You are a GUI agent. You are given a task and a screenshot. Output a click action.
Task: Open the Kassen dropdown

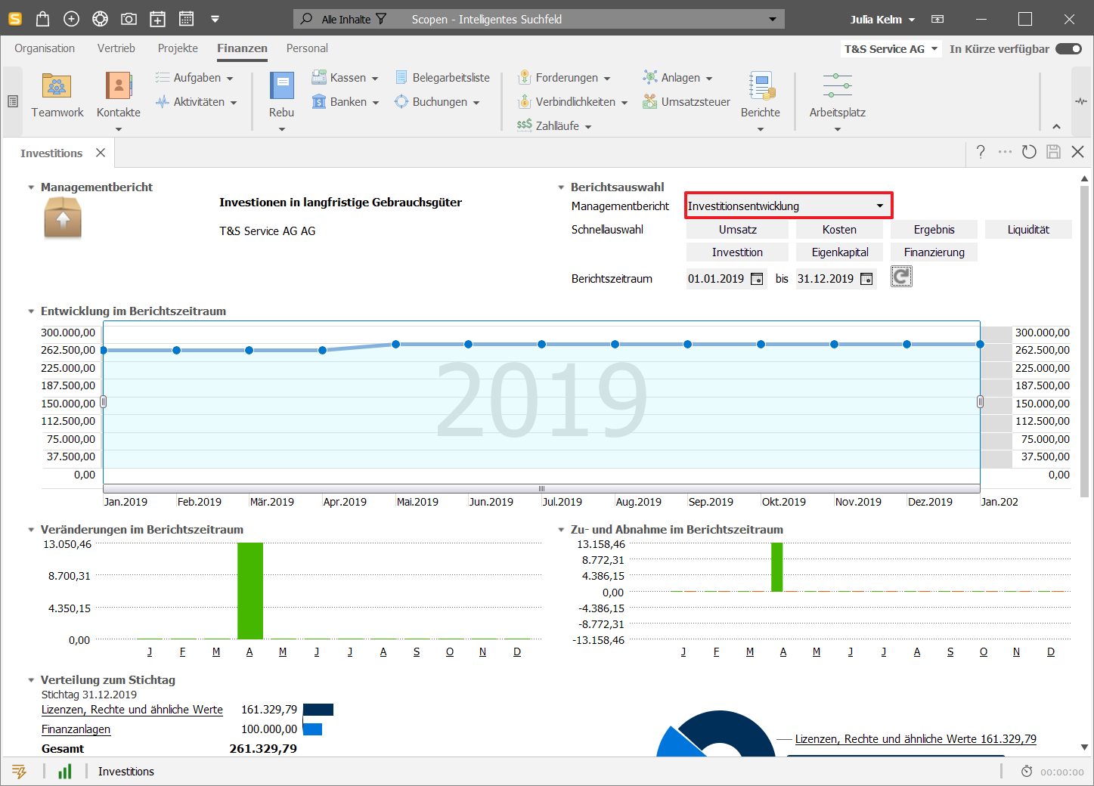click(346, 78)
